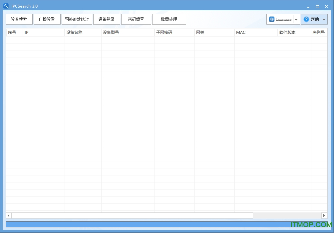Click the horizontal scrollbar right arrow

324,216
